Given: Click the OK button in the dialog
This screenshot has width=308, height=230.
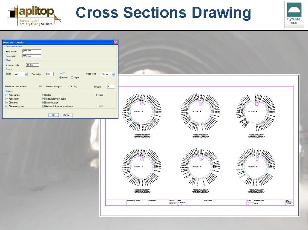Looking at the screenshot, I should point(53,115).
